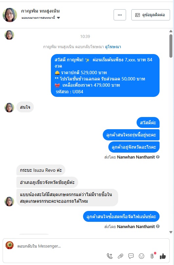The width and height of the screenshot is (174, 265).
Task: Click the ตอบกลับใน Messenger reply field
Action: (x=86, y=246)
